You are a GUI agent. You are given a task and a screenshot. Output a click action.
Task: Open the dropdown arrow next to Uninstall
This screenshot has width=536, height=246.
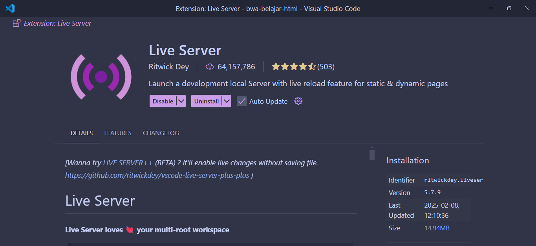pyautogui.click(x=226, y=101)
